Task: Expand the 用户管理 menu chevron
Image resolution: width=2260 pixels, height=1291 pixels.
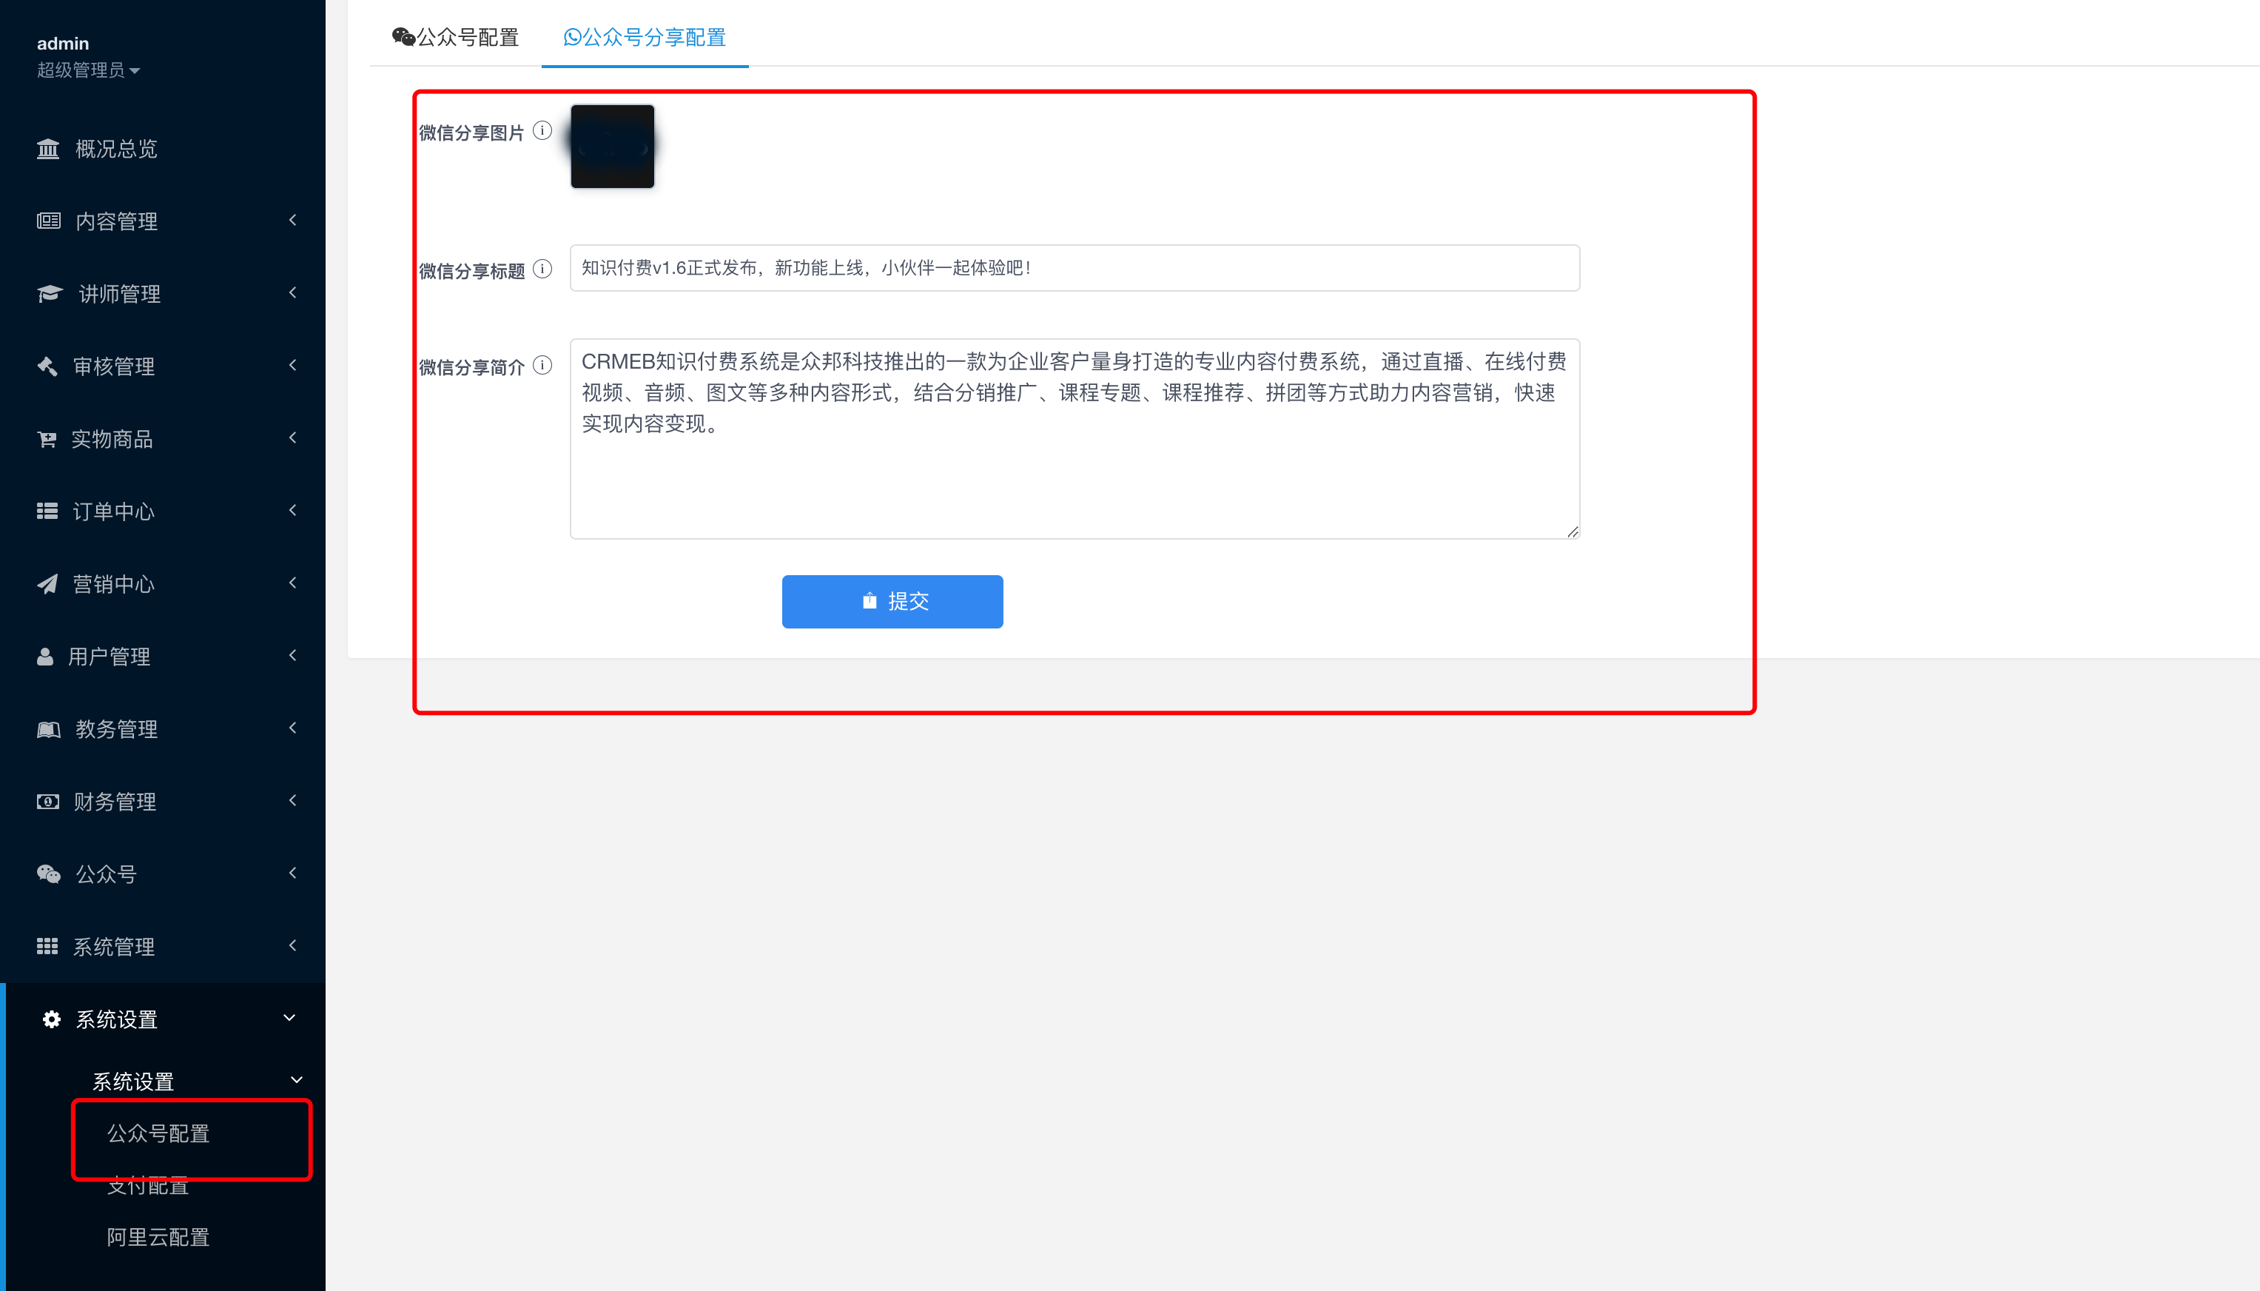Action: [292, 655]
